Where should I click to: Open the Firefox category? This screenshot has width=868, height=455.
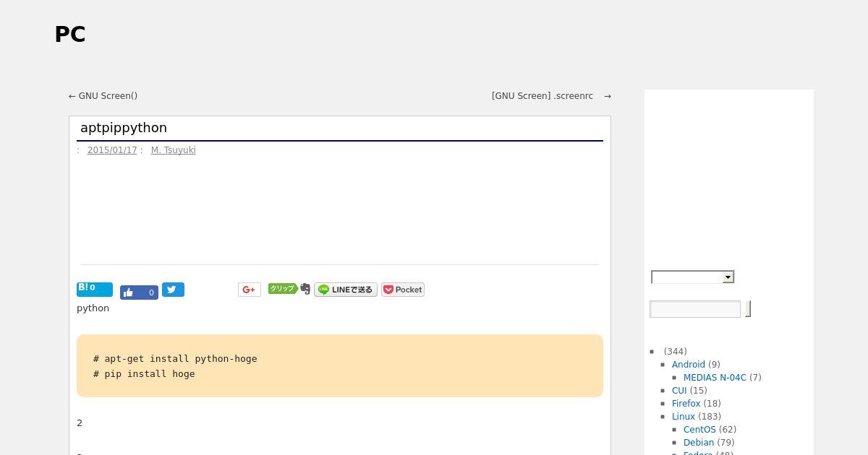pos(686,404)
